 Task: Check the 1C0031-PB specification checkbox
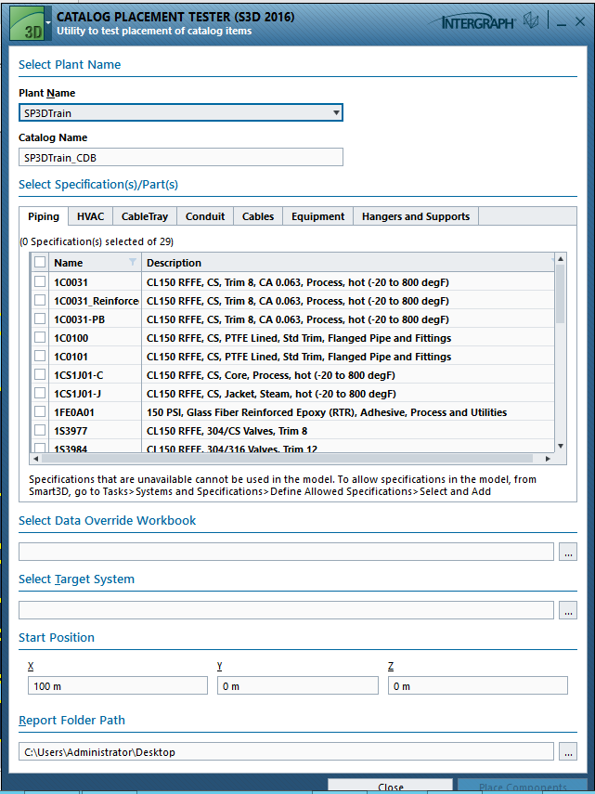tap(40, 319)
